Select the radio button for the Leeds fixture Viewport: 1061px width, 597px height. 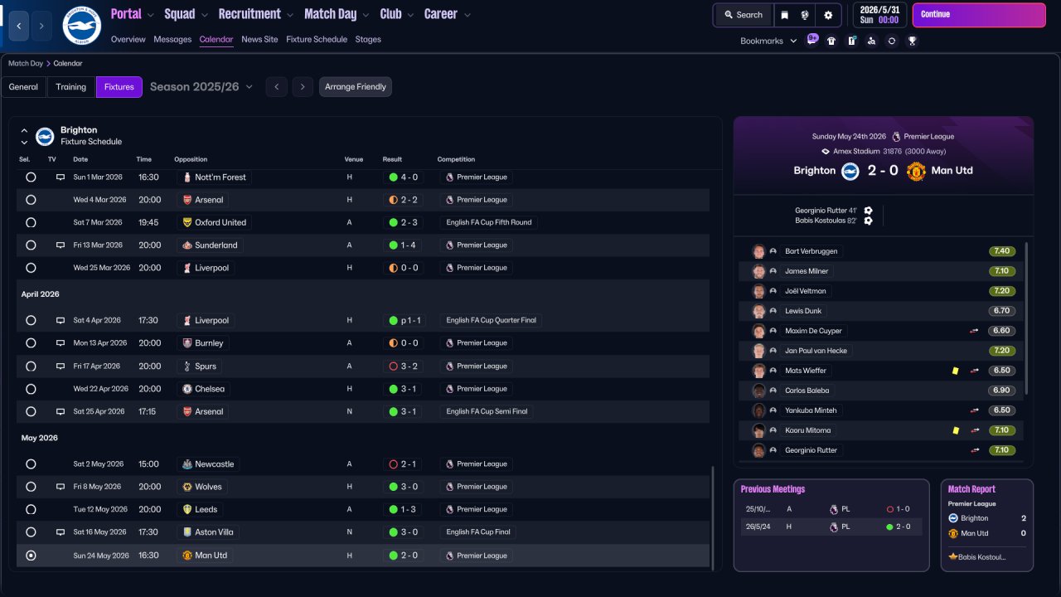(x=31, y=509)
